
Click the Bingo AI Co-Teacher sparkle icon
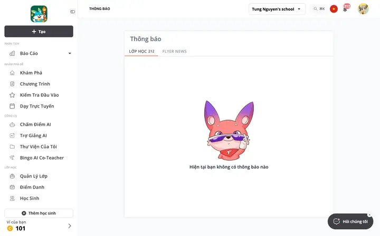click(x=12, y=158)
